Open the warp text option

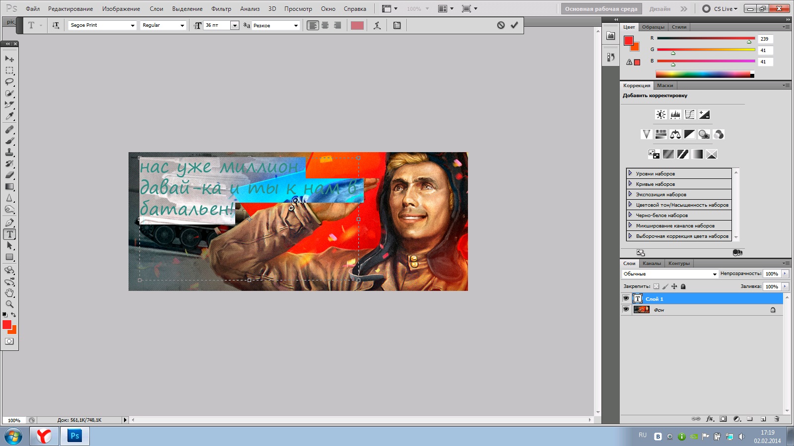pyautogui.click(x=377, y=25)
